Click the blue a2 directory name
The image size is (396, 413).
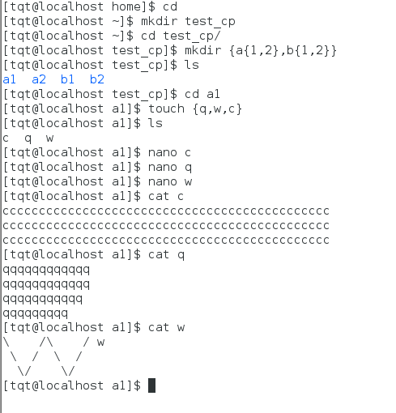[39, 79]
